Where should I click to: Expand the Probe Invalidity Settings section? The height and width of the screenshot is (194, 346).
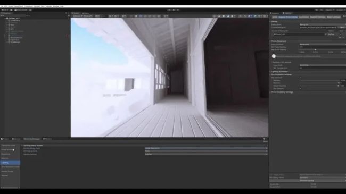coord(282,92)
